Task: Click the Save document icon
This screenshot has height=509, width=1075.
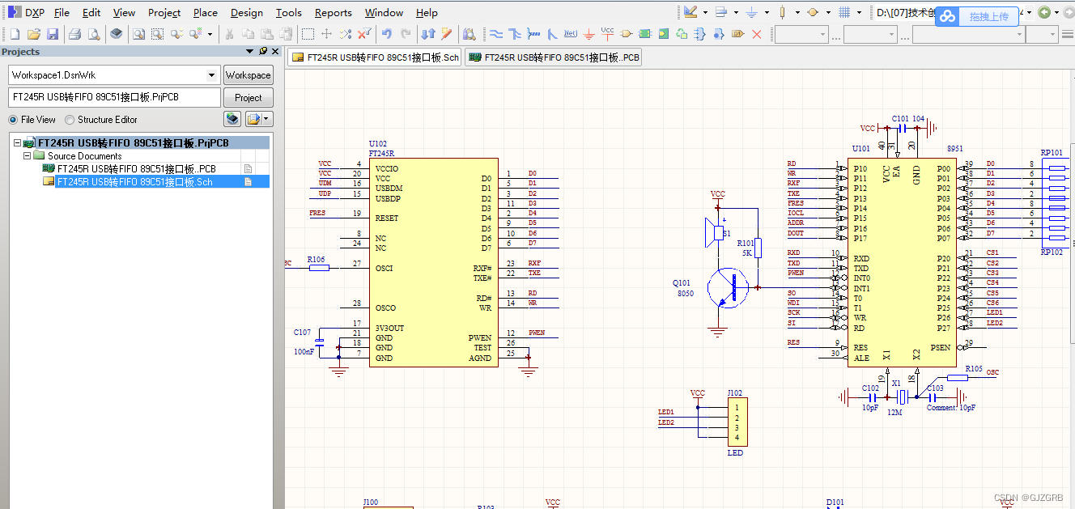Action: pyautogui.click(x=53, y=34)
